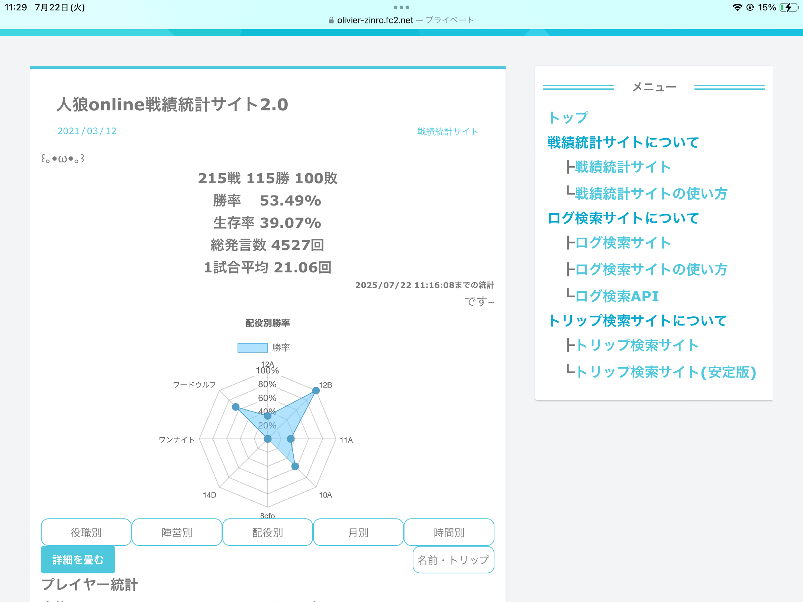Click the 215戦 115勝 100敗 text
Screen dimensions: 803x602
tap(268, 178)
